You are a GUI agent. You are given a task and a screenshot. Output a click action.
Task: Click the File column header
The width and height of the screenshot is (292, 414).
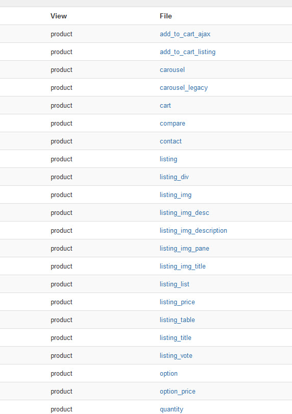click(166, 16)
